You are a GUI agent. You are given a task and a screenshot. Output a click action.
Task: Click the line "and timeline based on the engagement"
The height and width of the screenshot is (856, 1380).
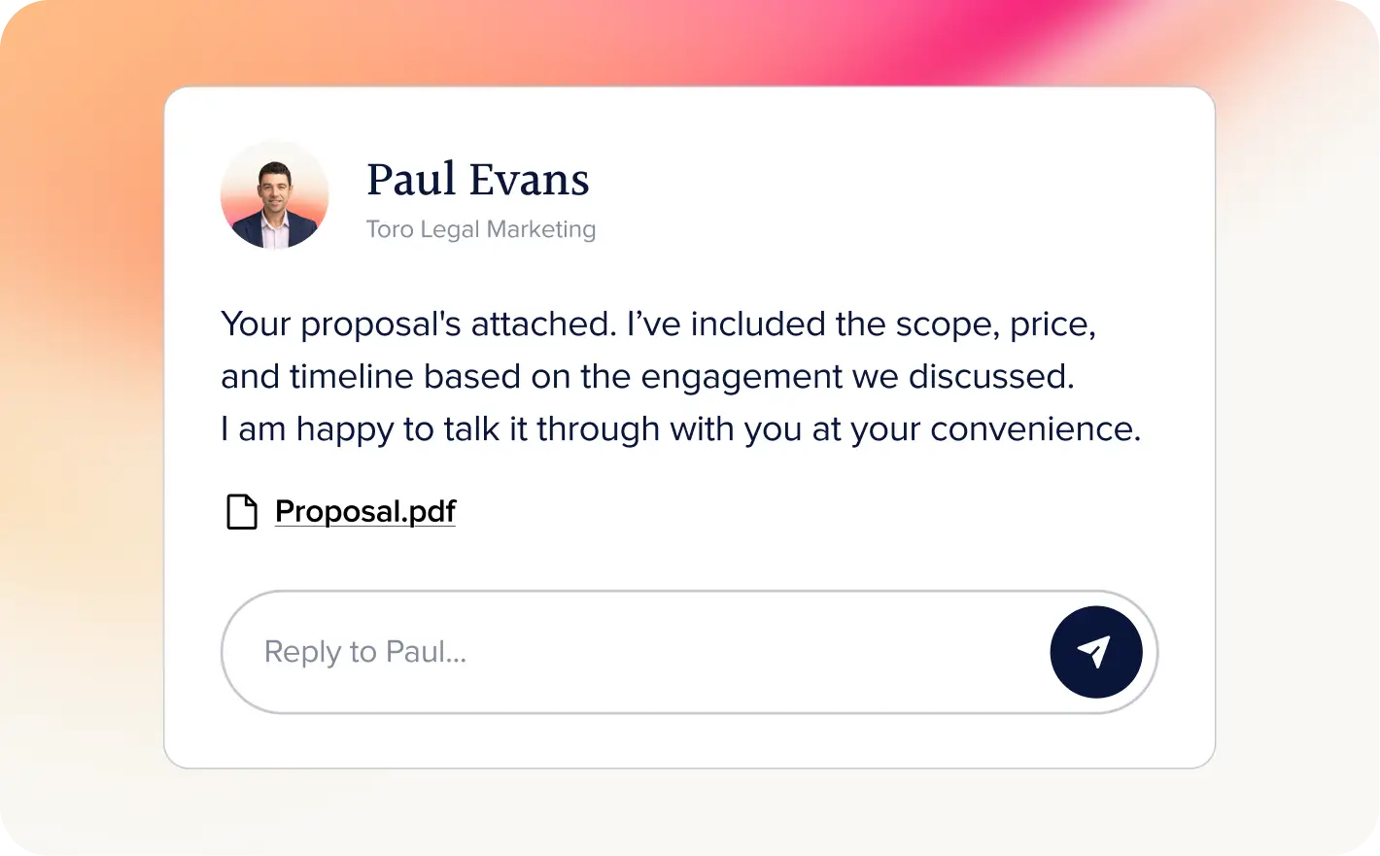(647, 377)
